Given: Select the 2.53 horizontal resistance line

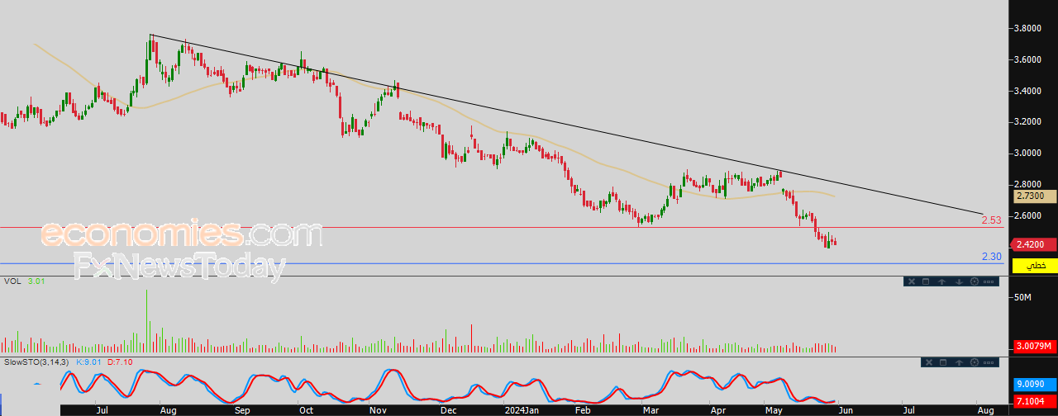Looking at the screenshot, I should (496, 227).
